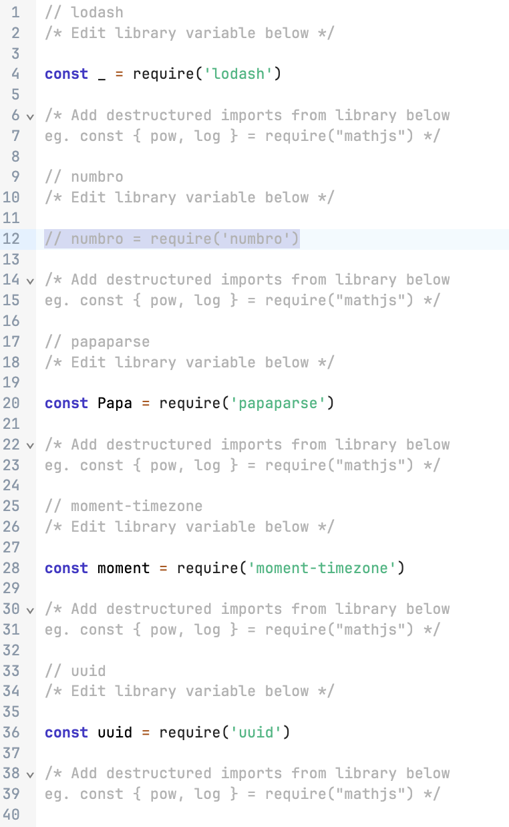The width and height of the screenshot is (509, 827).
Task: Click the const keyword on line 4
Action: pos(66,74)
